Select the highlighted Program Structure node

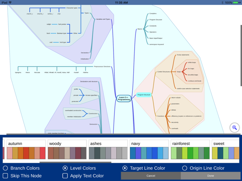[x=144, y=95]
